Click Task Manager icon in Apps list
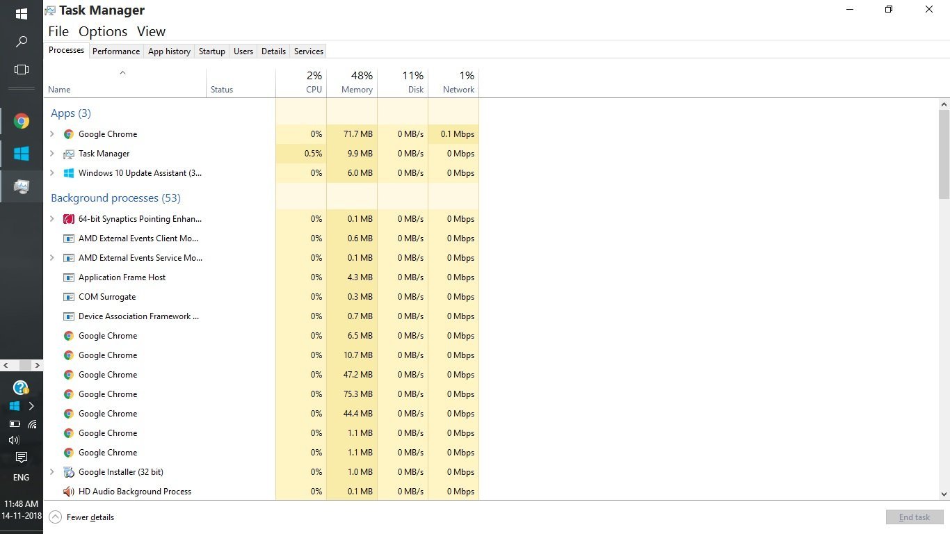The height and width of the screenshot is (534, 950). pos(69,154)
